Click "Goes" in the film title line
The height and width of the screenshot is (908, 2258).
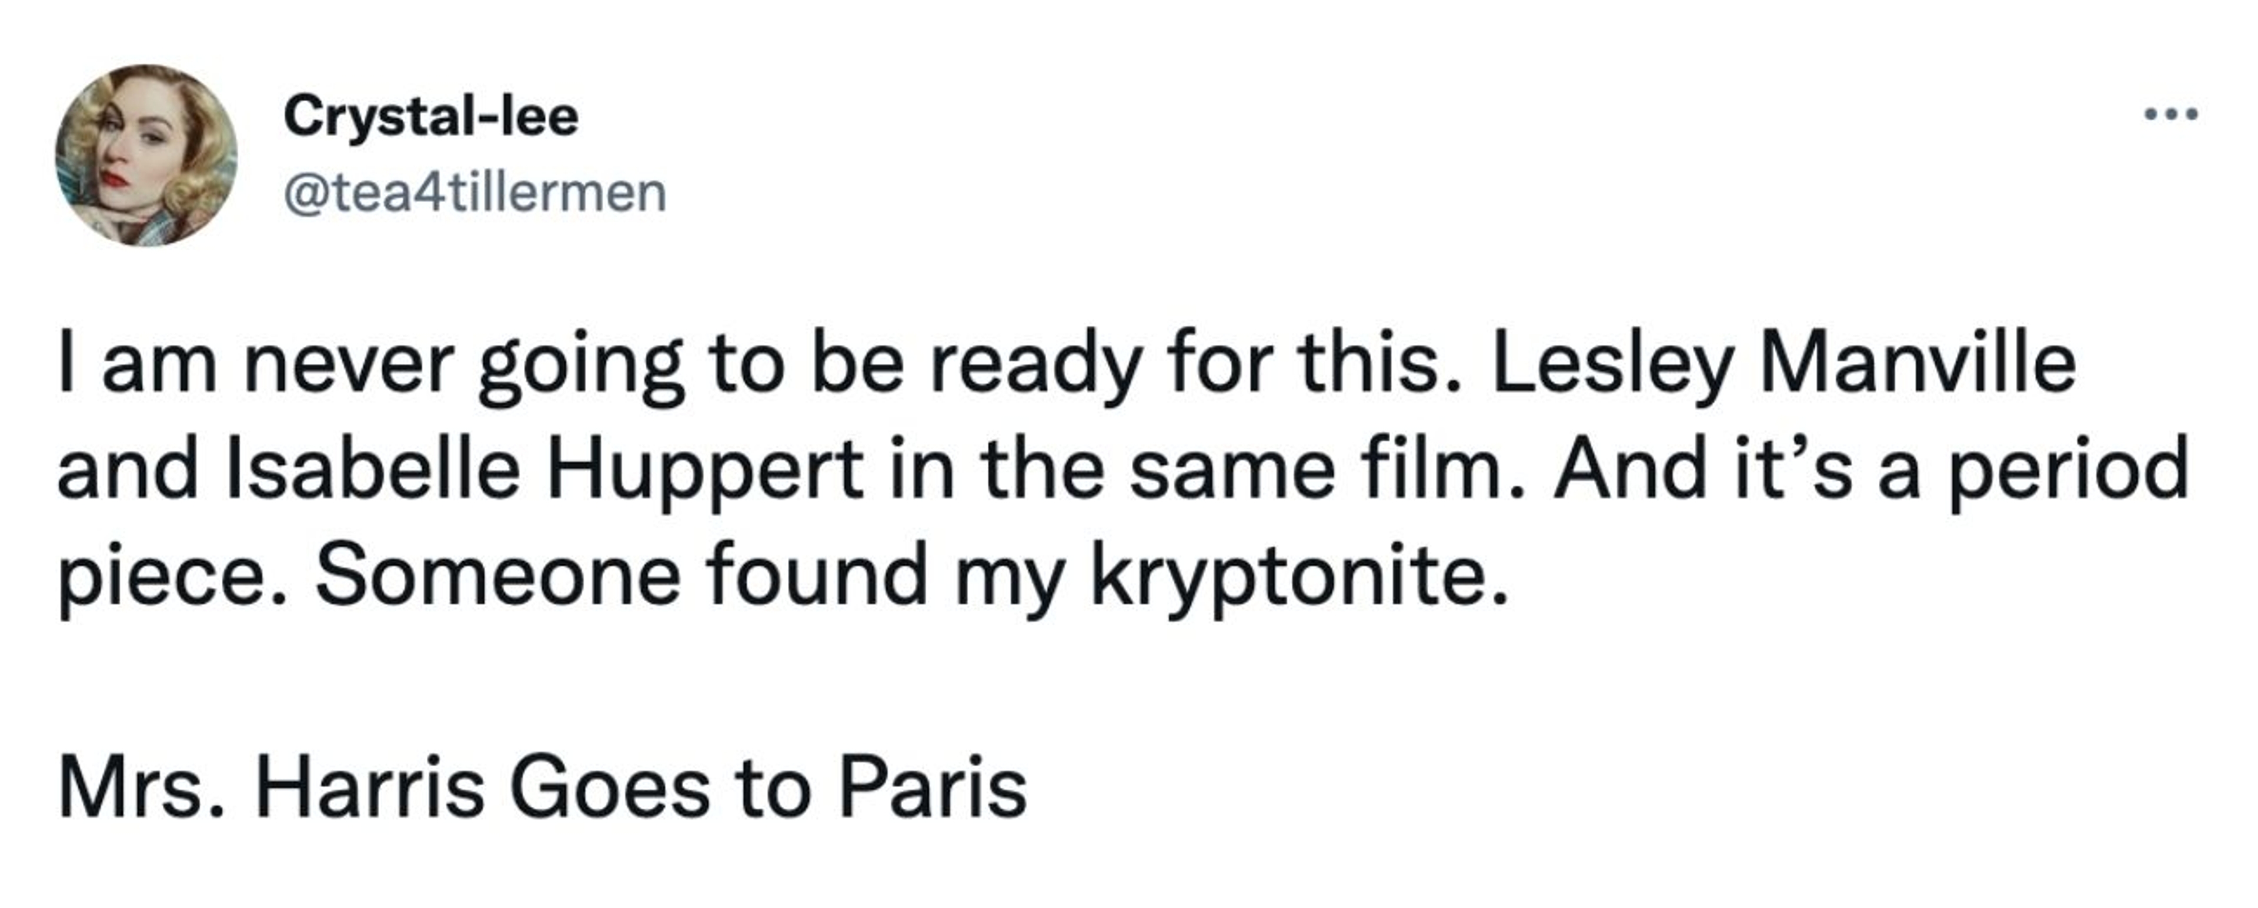click(609, 788)
